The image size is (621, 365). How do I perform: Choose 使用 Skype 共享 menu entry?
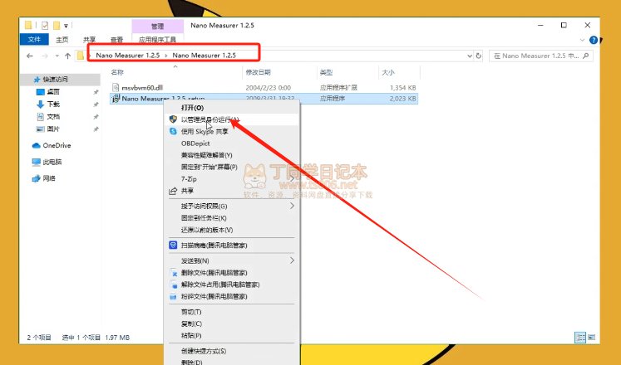tap(232, 132)
